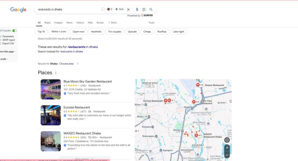Open three-dot menu beside Choose area
298x161 pixels.
[x=78, y=63]
